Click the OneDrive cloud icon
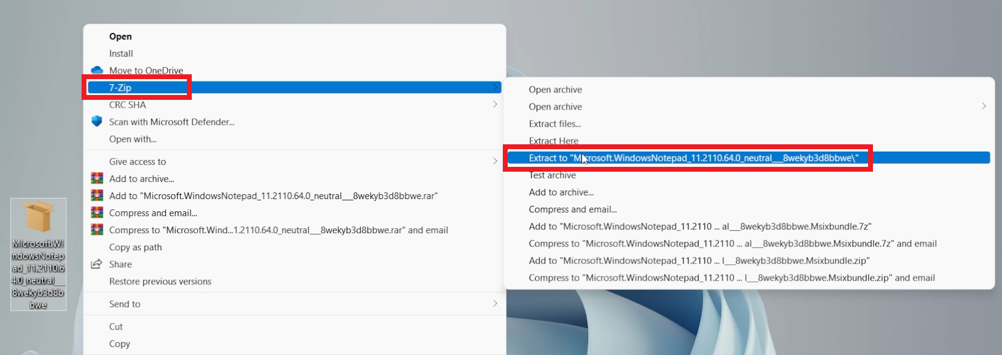The image size is (1002, 355). (x=97, y=70)
